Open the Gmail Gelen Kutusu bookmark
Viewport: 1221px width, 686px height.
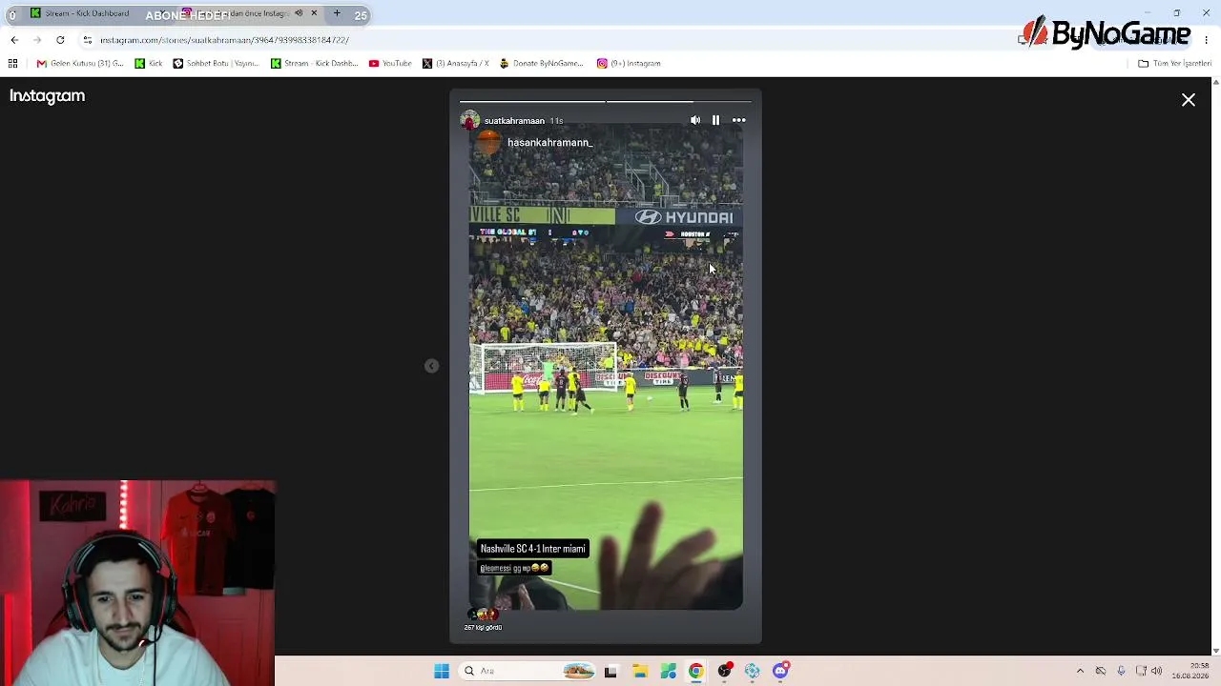click(80, 64)
